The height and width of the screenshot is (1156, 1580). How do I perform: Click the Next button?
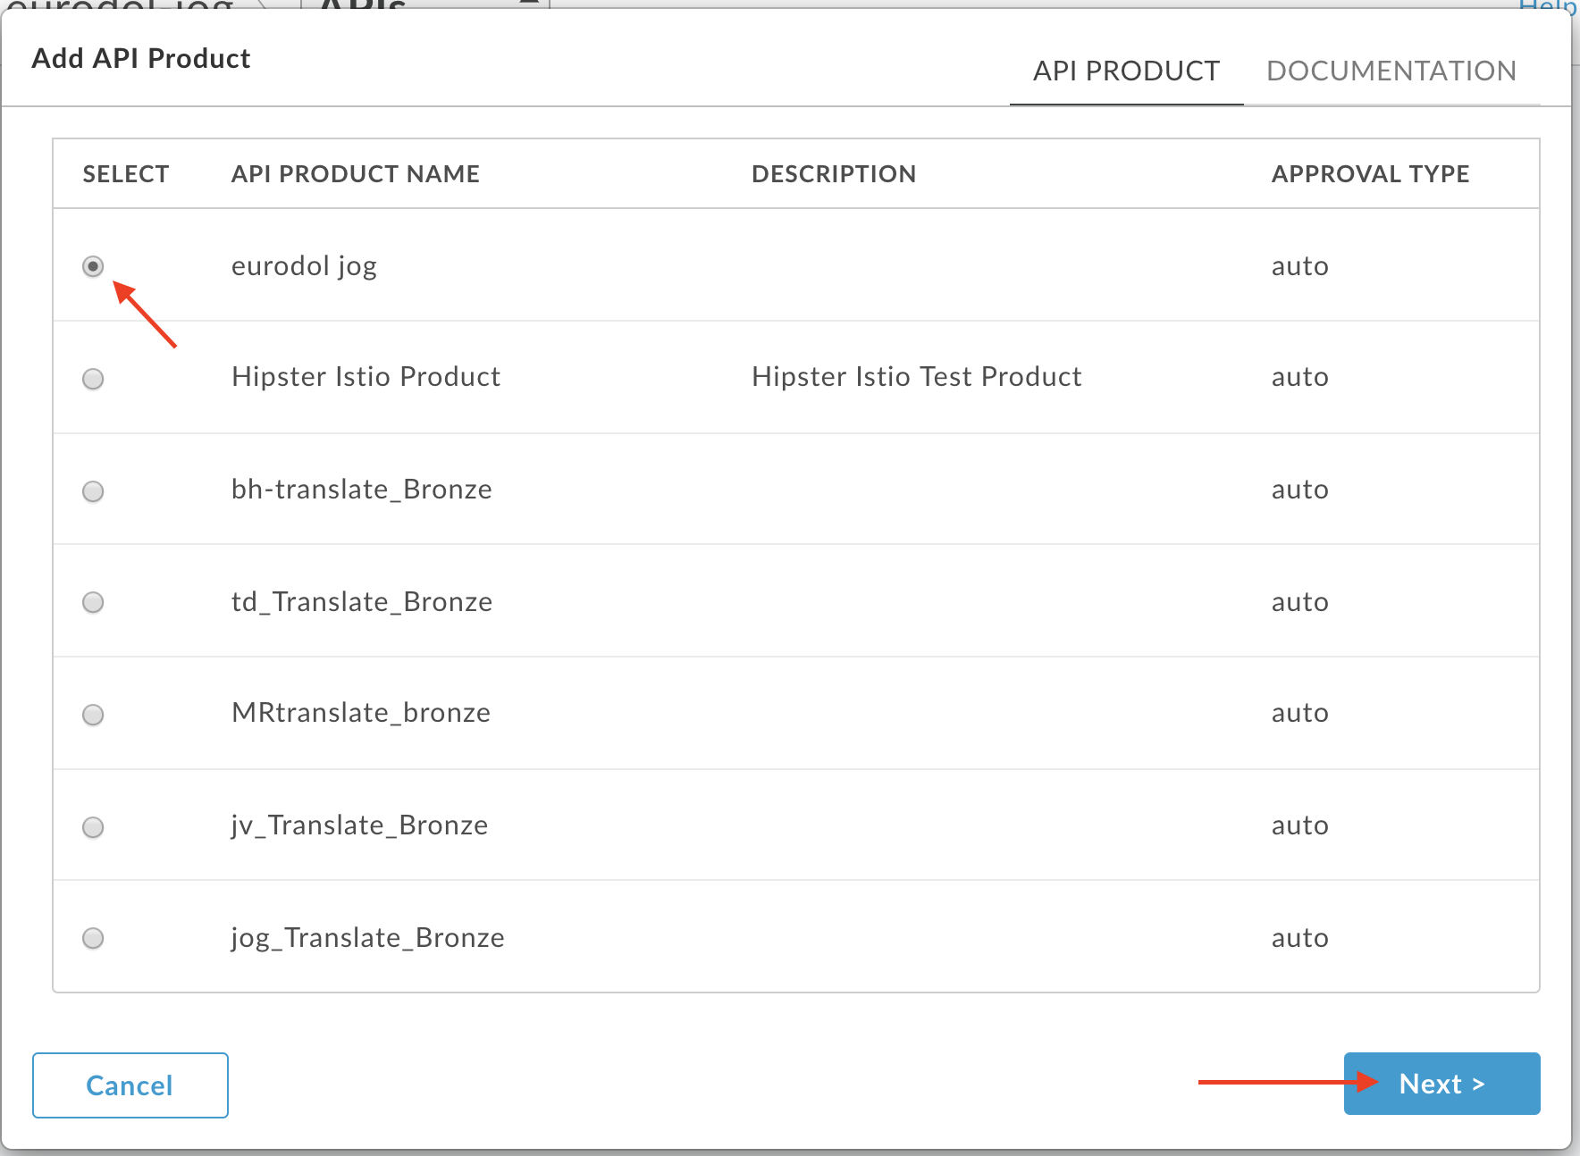(x=1441, y=1084)
